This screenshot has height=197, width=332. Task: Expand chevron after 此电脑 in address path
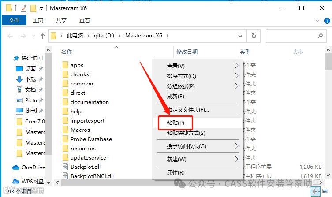[89, 36]
